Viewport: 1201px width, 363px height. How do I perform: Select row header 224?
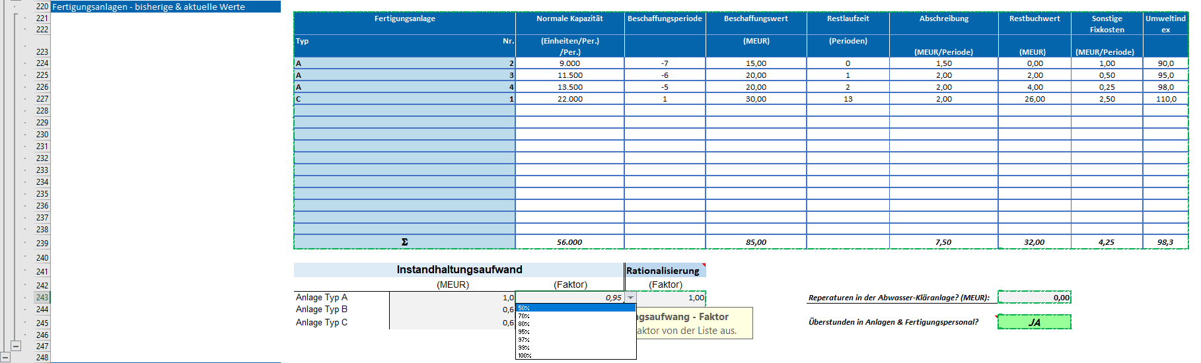coord(42,63)
